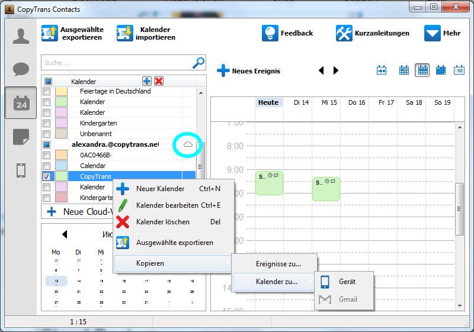Open the green event on Mi 15

(x=326, y=189)
